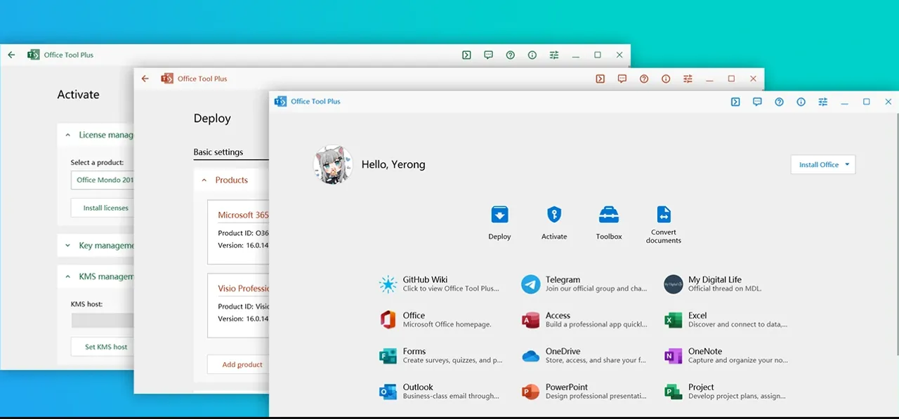
Task: Minimize the Deploy window
Action: [x=709, y=79]
